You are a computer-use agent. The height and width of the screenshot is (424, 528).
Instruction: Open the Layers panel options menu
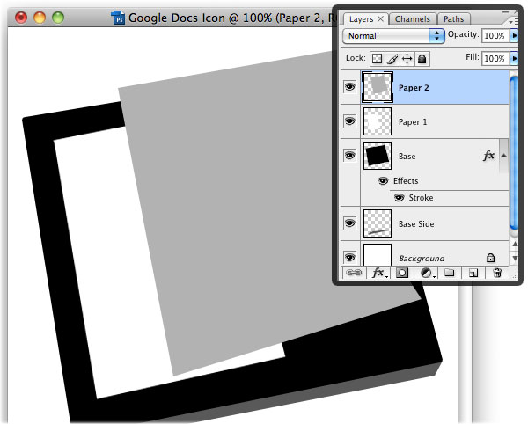coord(514,21)
